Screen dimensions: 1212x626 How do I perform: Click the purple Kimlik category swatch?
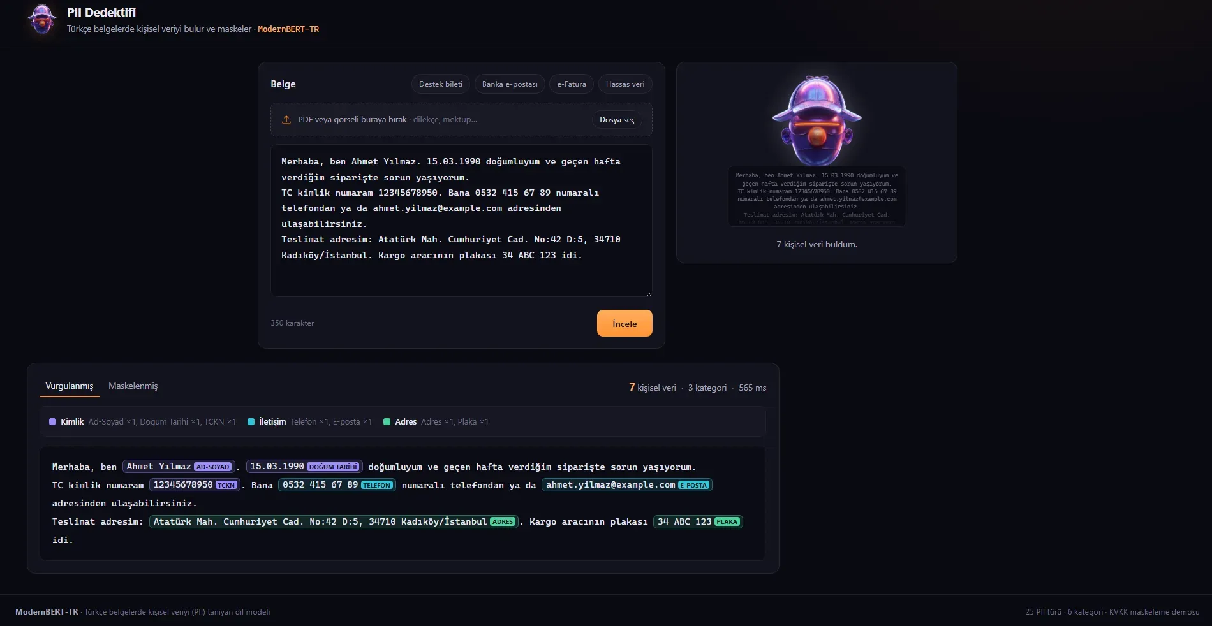click(53, 422)
